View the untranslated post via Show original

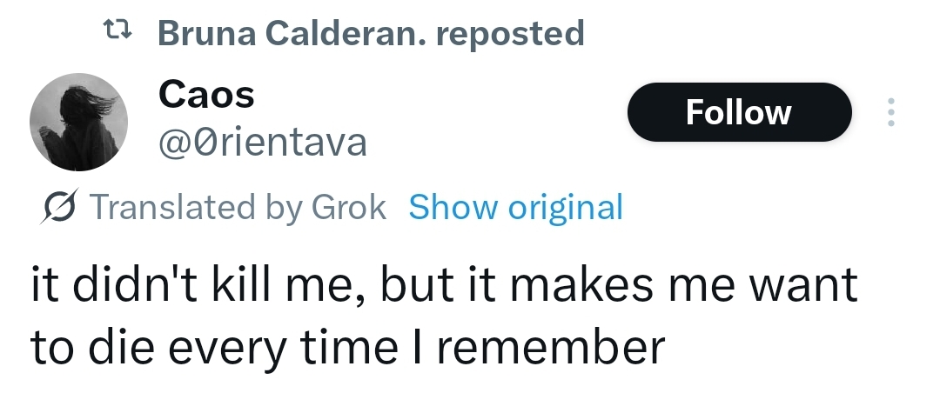515,208
